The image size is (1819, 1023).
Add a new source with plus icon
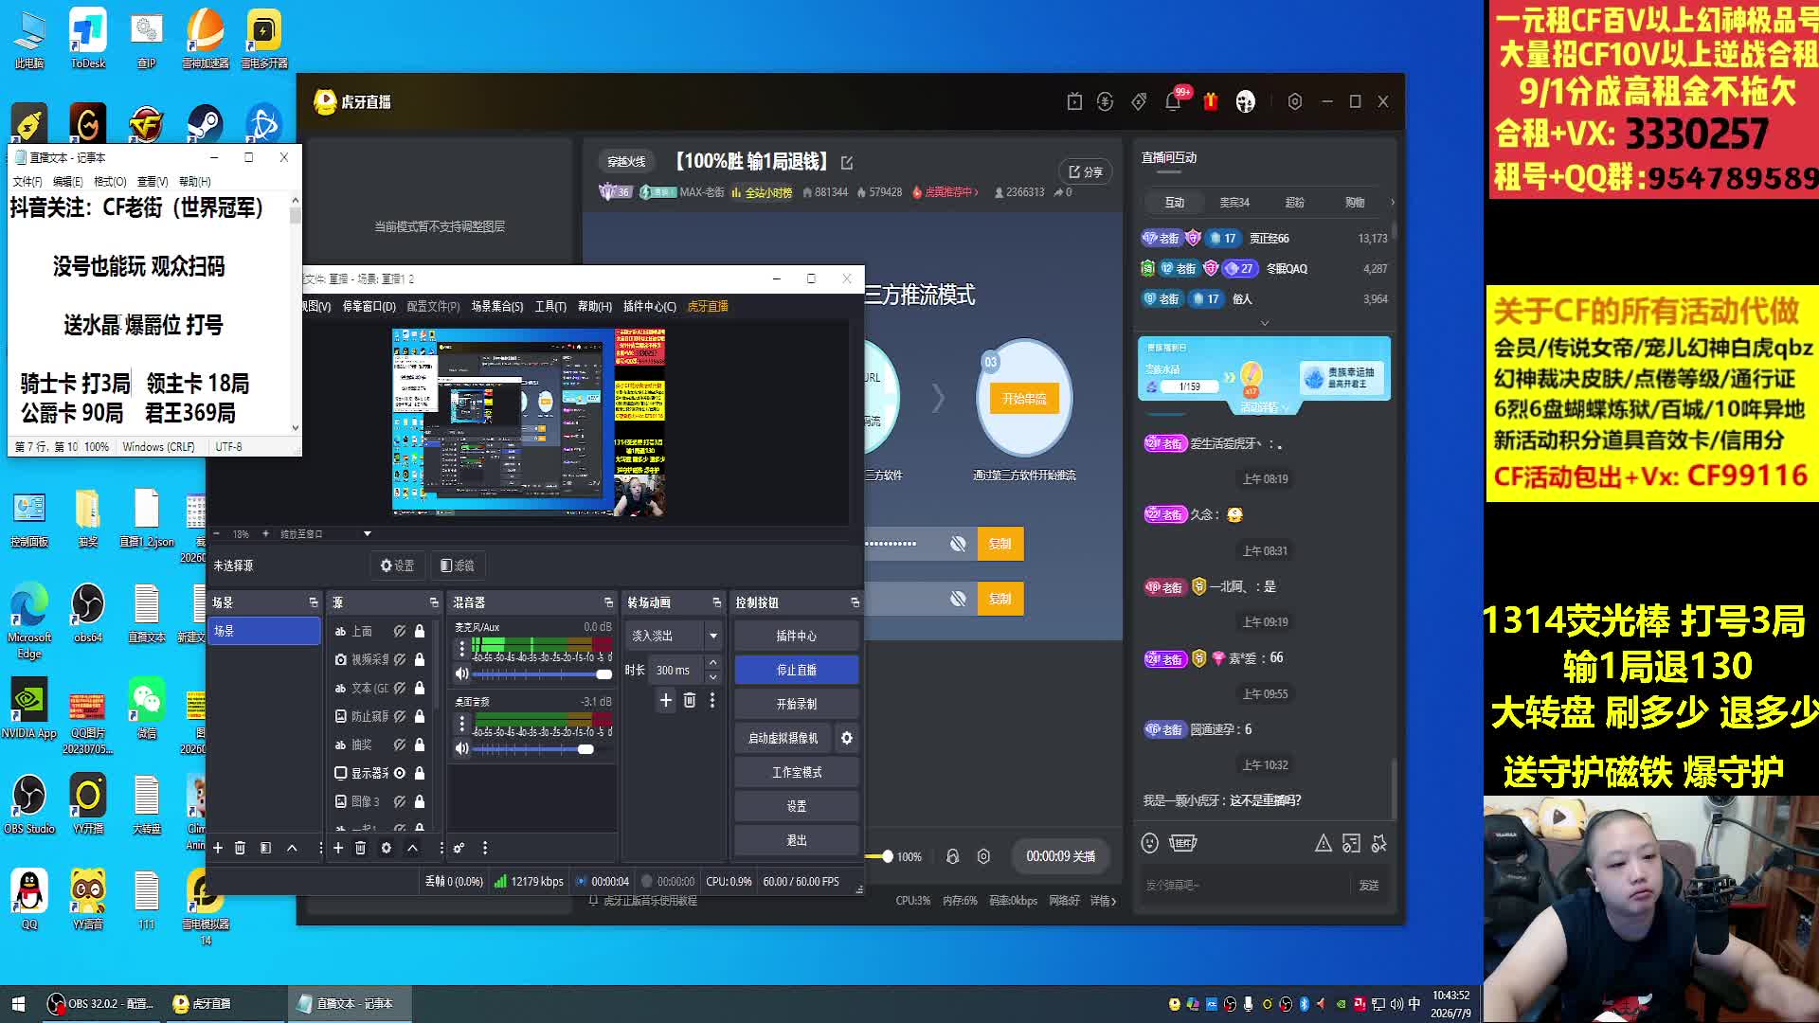click(x=338, y=848)
